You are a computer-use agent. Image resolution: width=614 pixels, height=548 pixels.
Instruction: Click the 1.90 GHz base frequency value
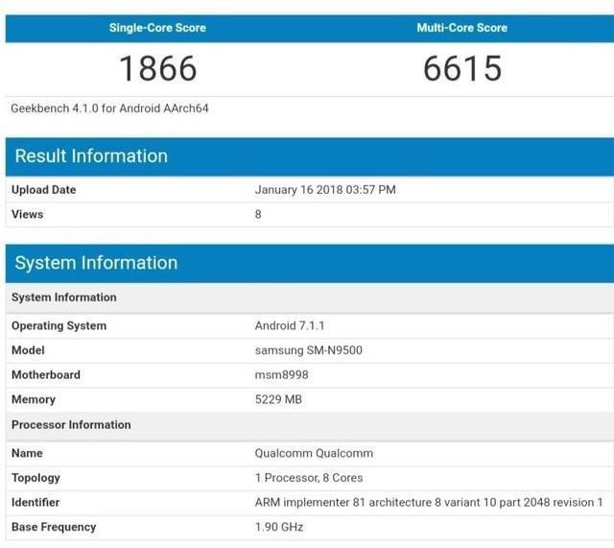coord(280,527)
